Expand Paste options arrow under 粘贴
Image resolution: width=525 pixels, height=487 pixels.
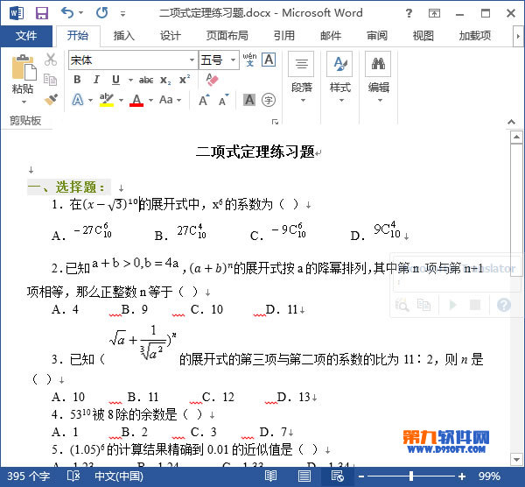click(24, 102)
